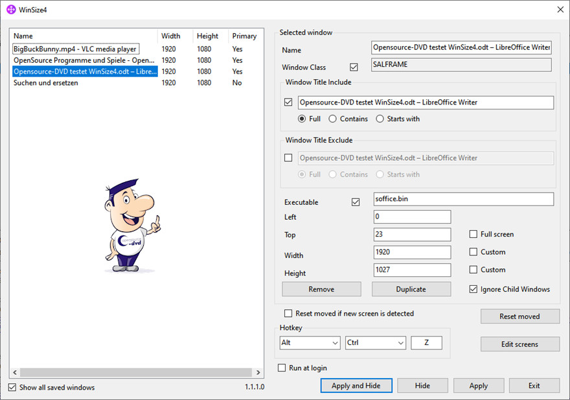Expand the Ctrl hotkey modifier dropdown
Screen dimensions: 570x400
[x=376, y=342]
